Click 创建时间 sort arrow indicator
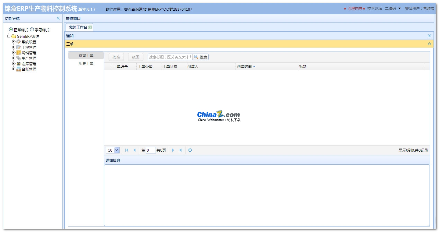The image size is (439, 232). point(254,66)
